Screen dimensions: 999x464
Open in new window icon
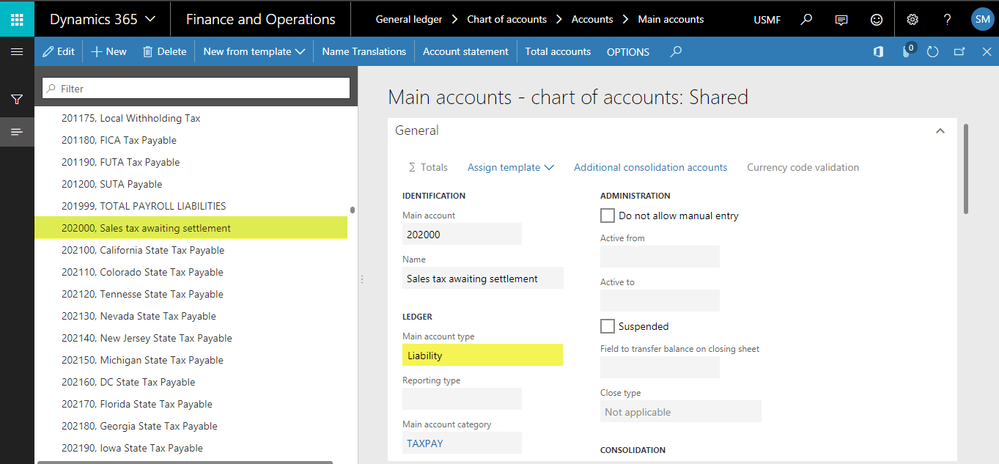[959, 51]
